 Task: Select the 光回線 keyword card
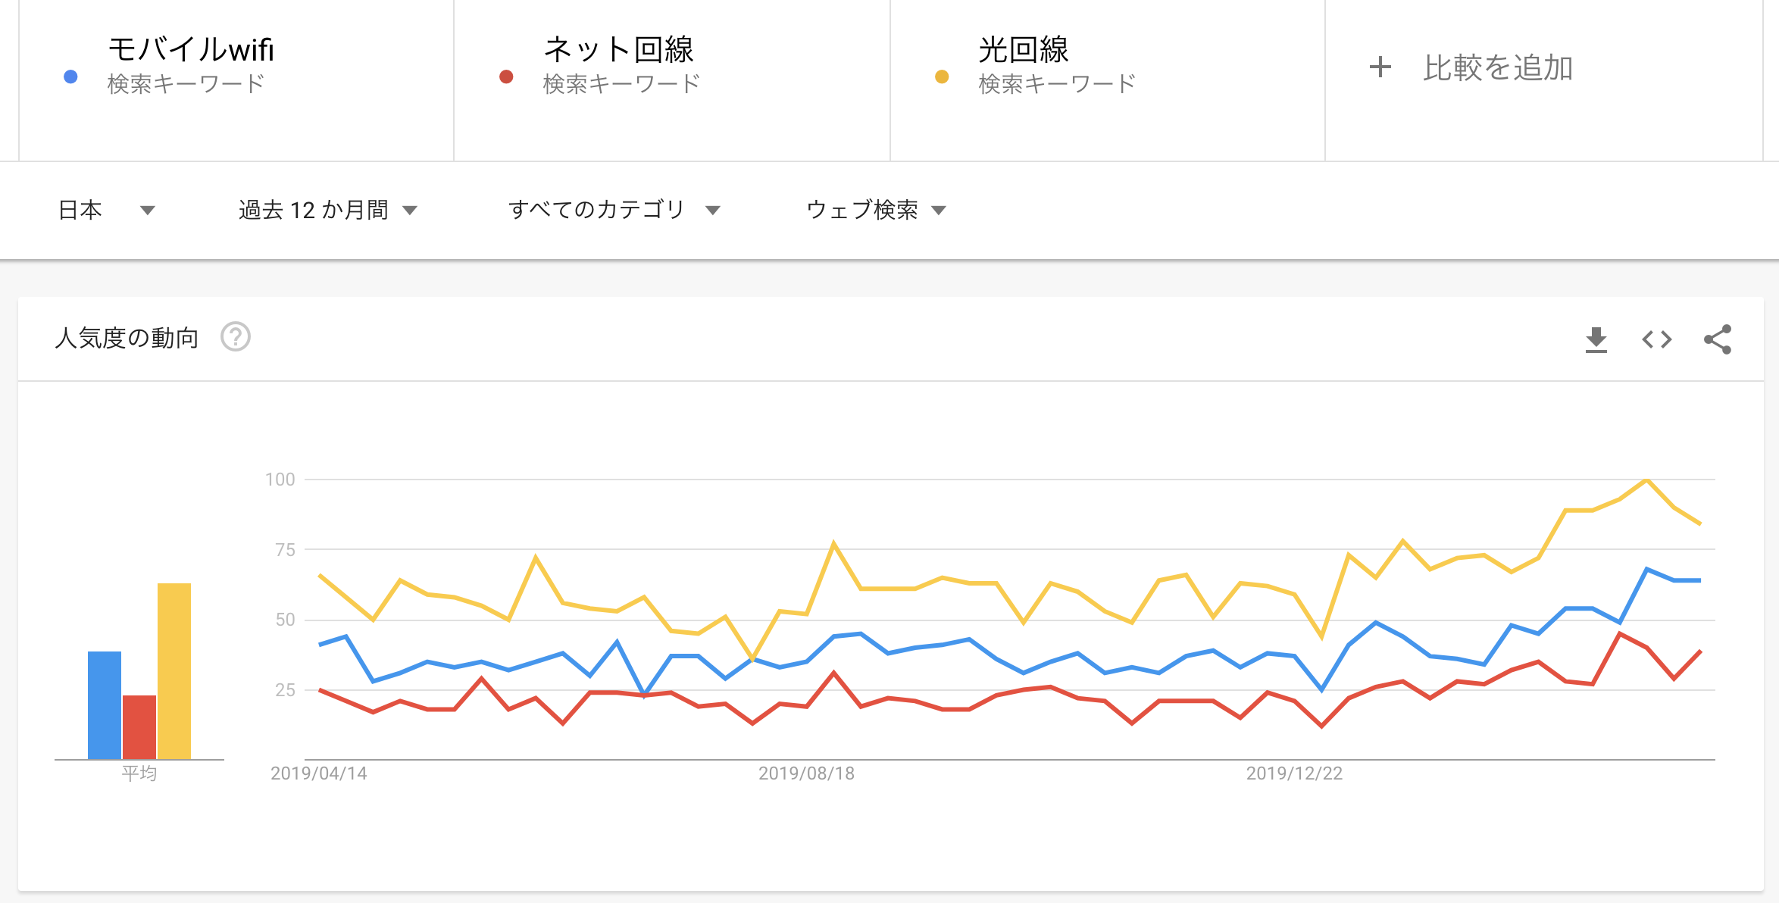click(1106, 80)
